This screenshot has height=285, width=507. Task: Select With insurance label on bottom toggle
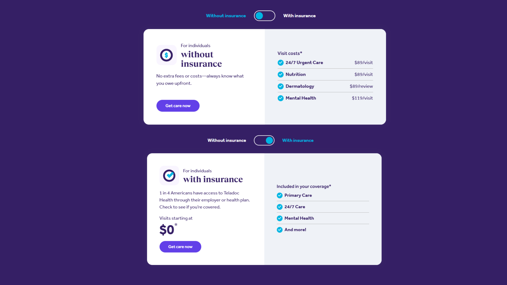click(x=298, y=140)
